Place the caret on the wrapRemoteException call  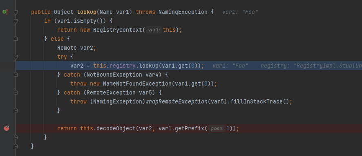[176, 101]
